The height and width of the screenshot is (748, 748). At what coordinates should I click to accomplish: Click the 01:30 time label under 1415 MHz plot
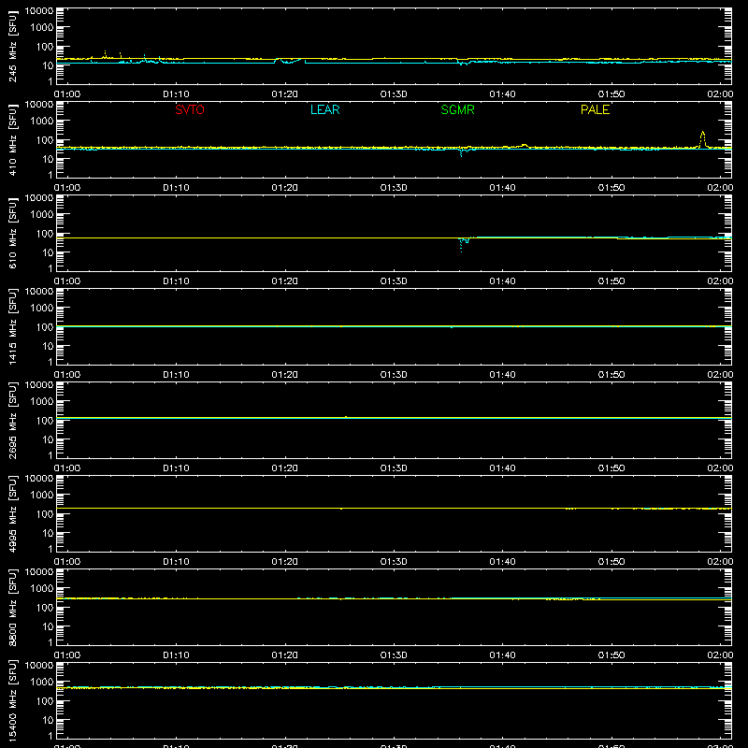[394, 375]
